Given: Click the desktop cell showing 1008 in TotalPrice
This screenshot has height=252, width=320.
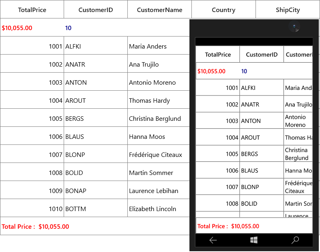Looking at the screenshot, I should coord(32,172).
